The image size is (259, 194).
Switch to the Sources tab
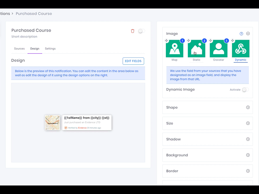coord(19,48)
